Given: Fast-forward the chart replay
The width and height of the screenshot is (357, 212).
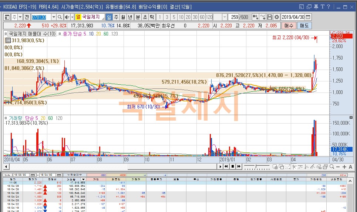Looking at the screenshot, I should point(239,166).
